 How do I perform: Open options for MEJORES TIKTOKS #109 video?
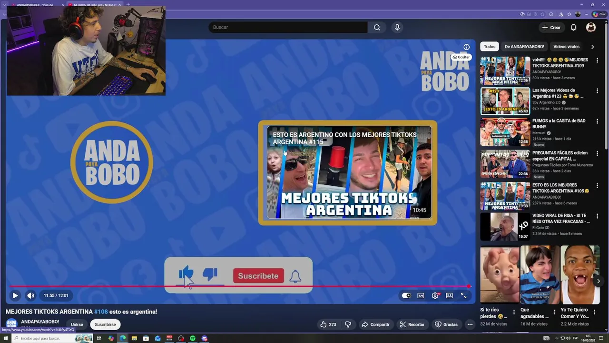click(597, 61)
